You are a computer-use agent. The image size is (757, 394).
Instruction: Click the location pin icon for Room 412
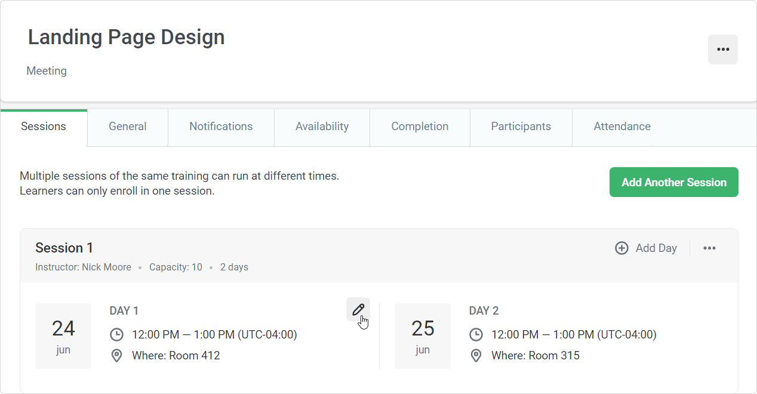click(117, 356)
